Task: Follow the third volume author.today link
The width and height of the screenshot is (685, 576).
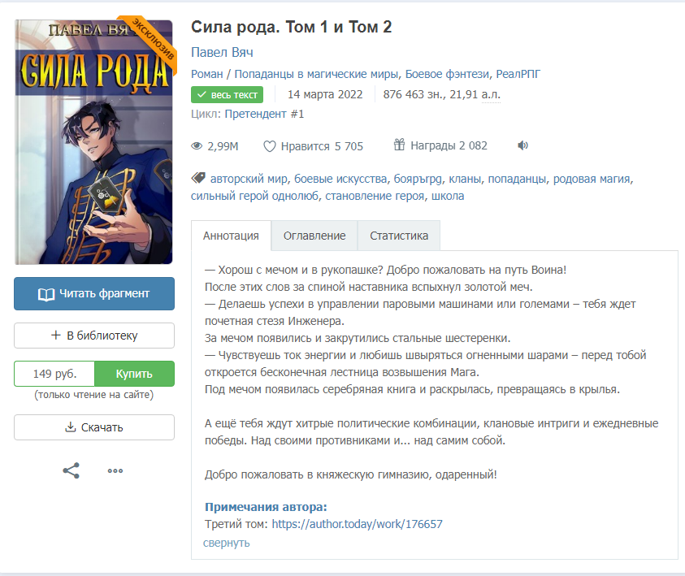Action: tap(357, 524)
